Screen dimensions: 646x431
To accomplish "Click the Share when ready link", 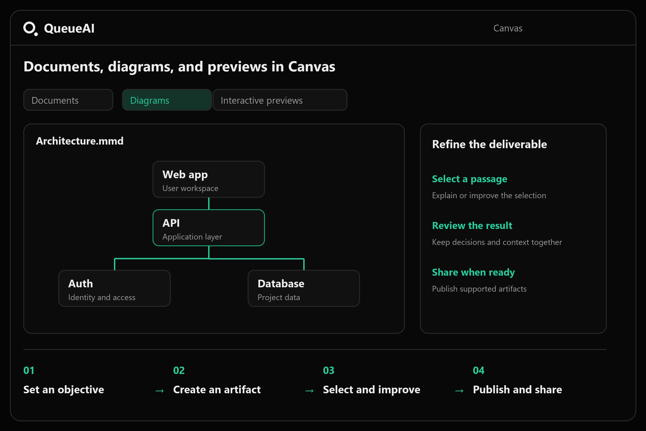I will pyautogui.click(x=473, y=273).
